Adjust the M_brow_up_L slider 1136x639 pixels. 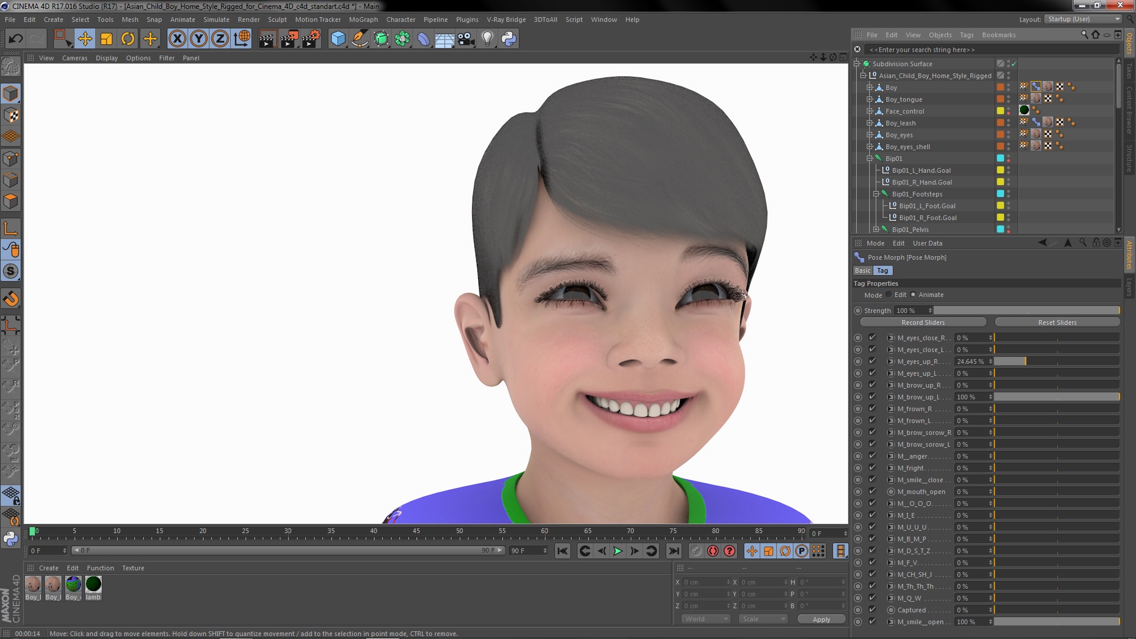pos(1057,397)
